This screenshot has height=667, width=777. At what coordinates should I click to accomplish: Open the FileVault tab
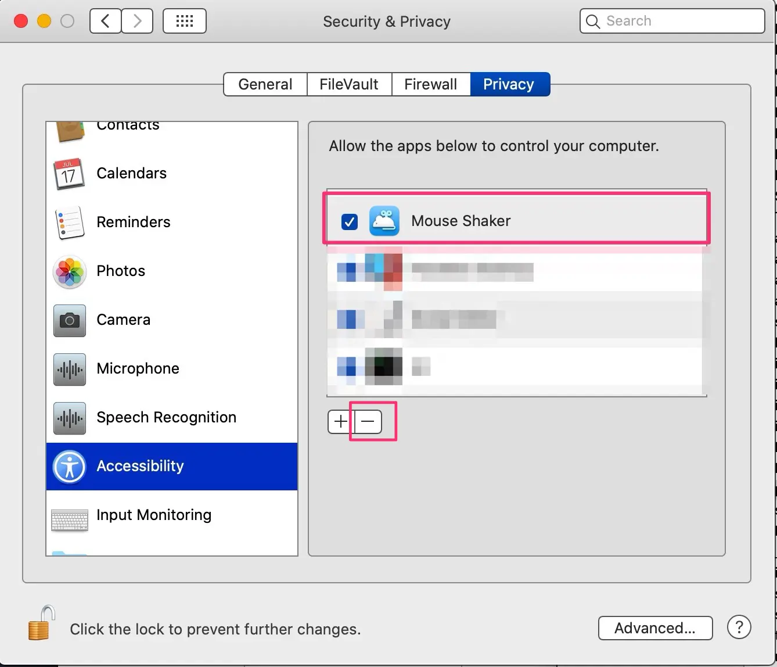[x=349, y=84]
